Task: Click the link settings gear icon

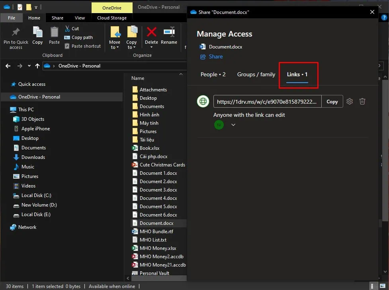Action: pyautogui.click(x=350, y=101)
